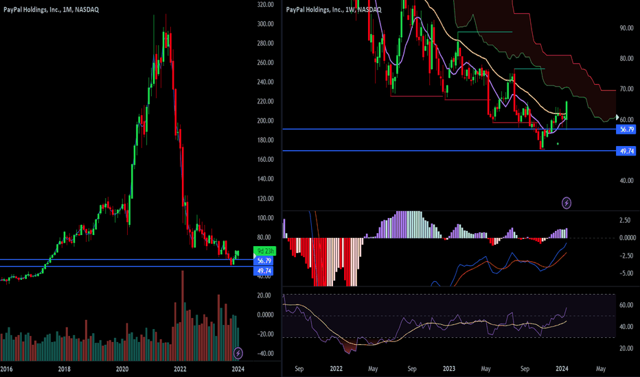Click the 49.74 price label on the weekly chart
The width and height of the screenshot is (640, 377).
pos(626,151)
